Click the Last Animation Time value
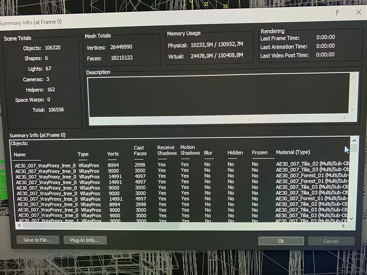Viewport: 367px width, 275px height. (325, 46)
